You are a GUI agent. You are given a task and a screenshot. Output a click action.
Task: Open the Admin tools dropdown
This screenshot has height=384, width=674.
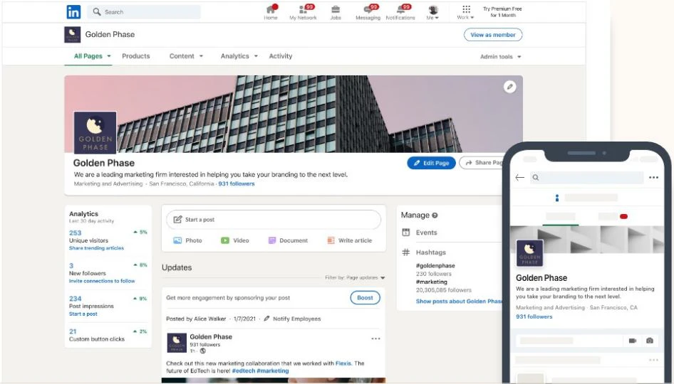coord(500,57)
